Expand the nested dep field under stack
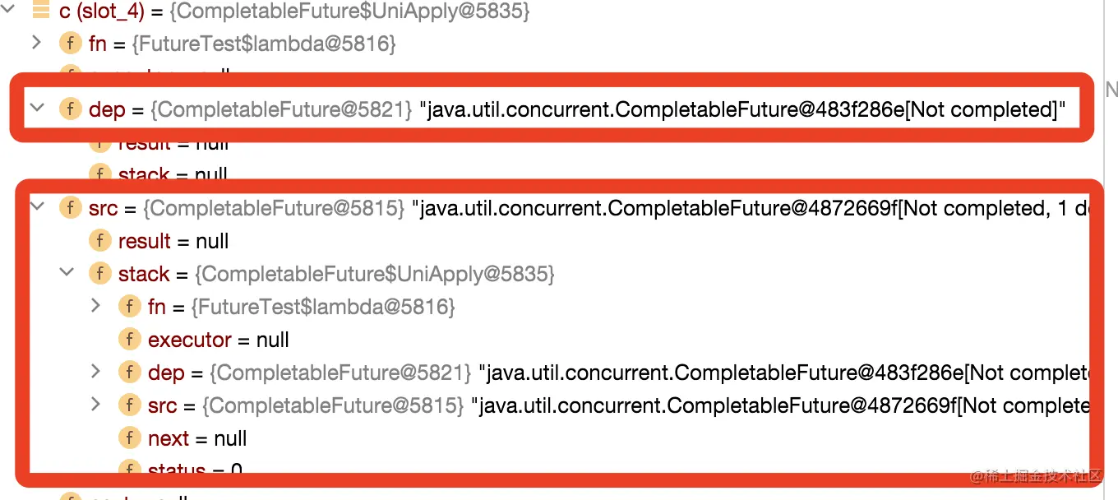The image size is (1118, 500). coord(96,372)
